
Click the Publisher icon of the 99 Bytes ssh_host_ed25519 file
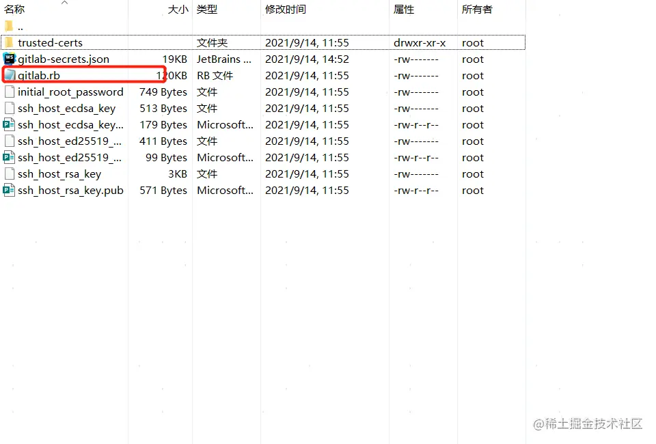9,158
